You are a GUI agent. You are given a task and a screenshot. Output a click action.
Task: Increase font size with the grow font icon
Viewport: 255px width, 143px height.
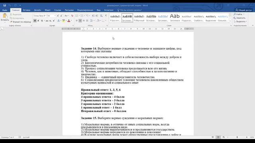tap(58, 16)
